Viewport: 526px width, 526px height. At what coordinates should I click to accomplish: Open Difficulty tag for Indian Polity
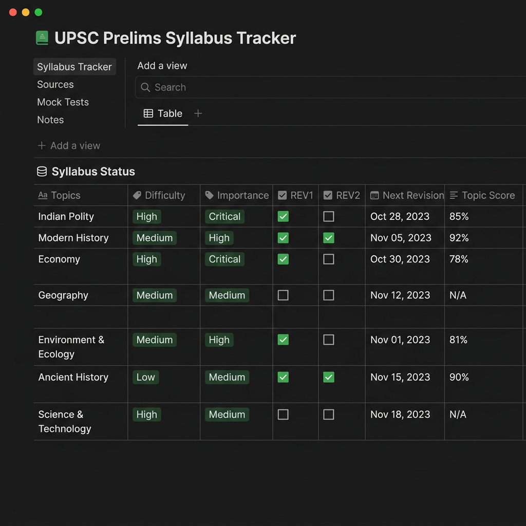coord(147,216)
